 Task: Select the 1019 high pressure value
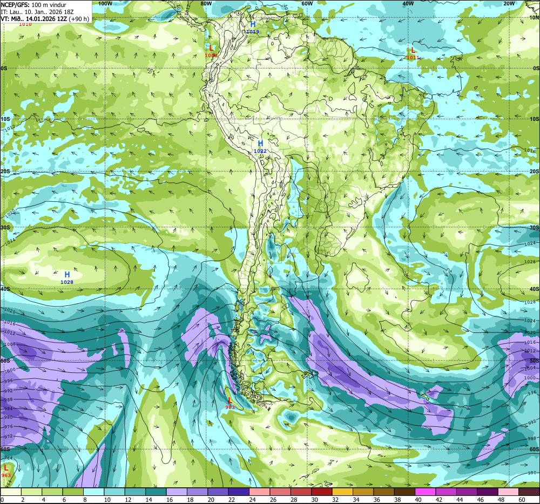(x=252, y=32)
